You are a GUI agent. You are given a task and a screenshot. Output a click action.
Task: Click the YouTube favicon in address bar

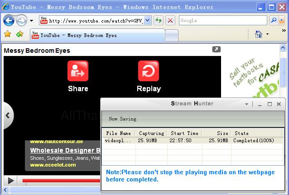(44, 20)
